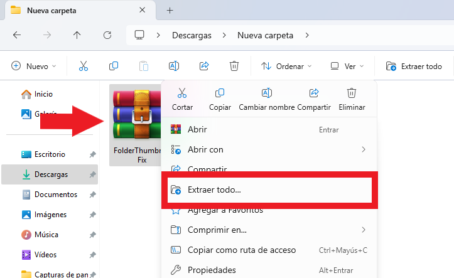Expand chevron after Nueva carpeta breadcrumb

[x=307, y=35]
